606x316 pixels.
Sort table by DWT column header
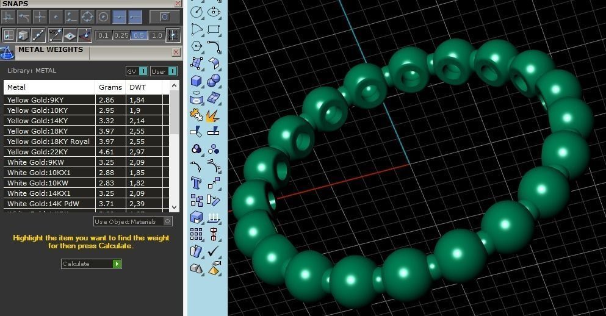tap(144, 87)
